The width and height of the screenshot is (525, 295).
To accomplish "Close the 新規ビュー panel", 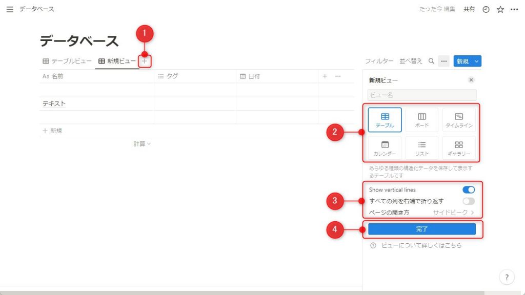I will pos(471,80).
